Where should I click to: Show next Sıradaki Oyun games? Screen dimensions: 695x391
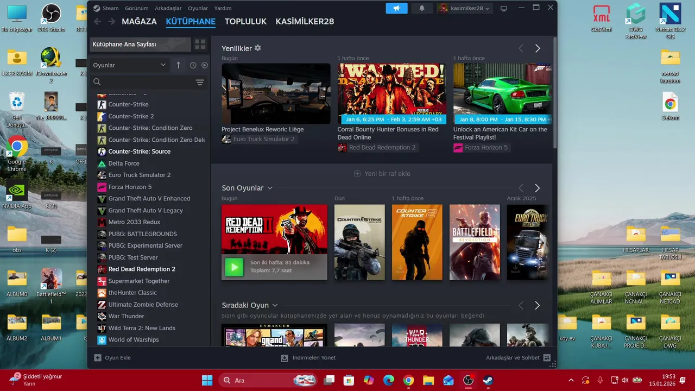pos(538,306)
